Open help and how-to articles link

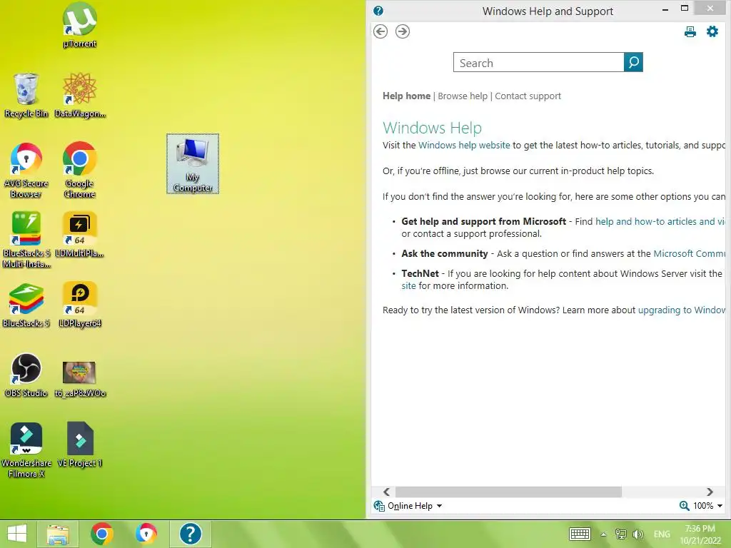[x=660, y=222]
